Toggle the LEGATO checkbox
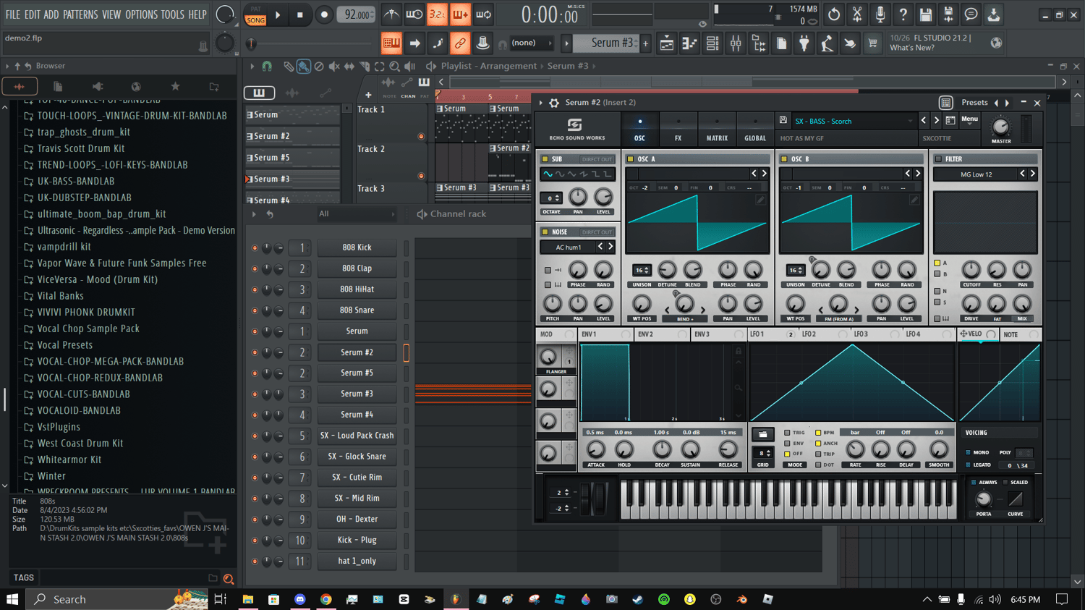Screen dimensions: 1085x610 [x=968, y=465]
